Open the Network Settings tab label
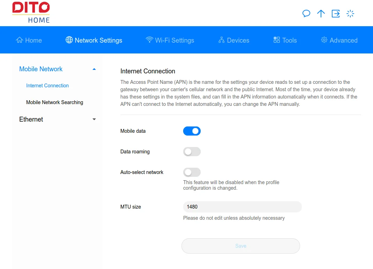This screenshot has height=269, width=373. click(98, 40)
